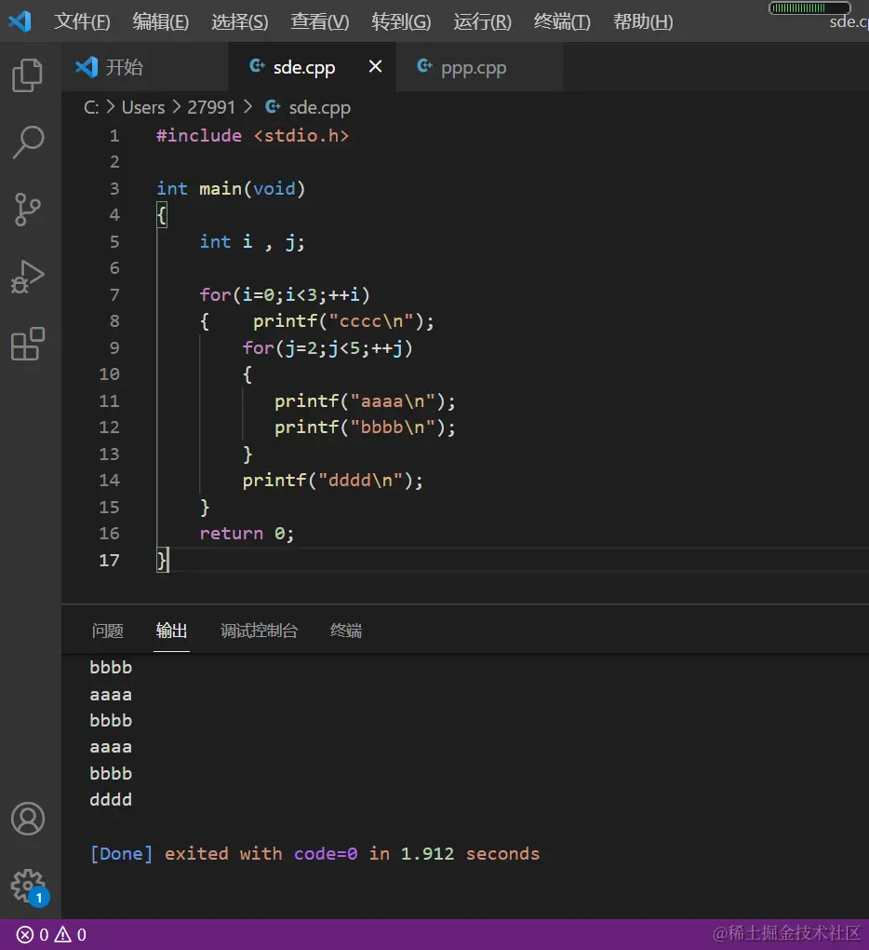
Task: Click the inner for(j=2;j<5;++j) statement
Action: pos(328,348)
